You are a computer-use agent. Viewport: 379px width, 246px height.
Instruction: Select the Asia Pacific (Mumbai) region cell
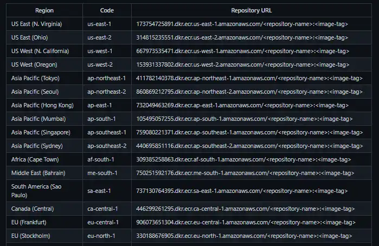click(x=44, y=119)
